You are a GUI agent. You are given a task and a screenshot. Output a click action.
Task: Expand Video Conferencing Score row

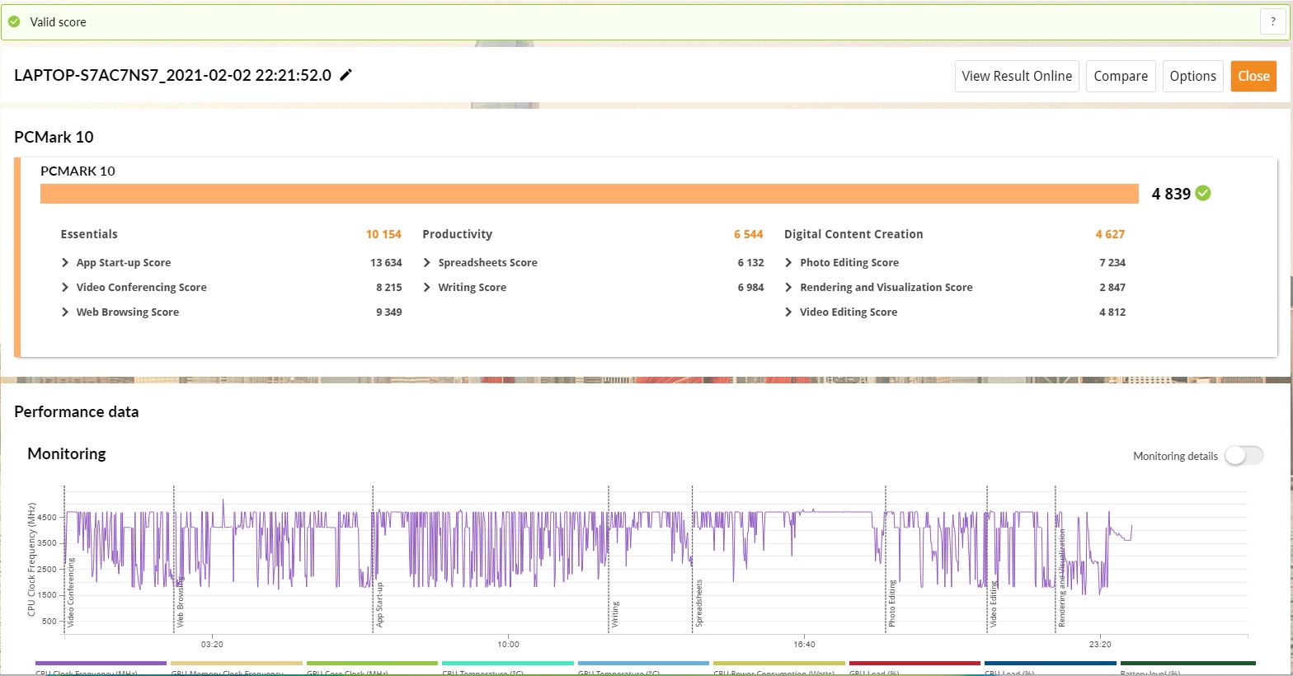65,288
